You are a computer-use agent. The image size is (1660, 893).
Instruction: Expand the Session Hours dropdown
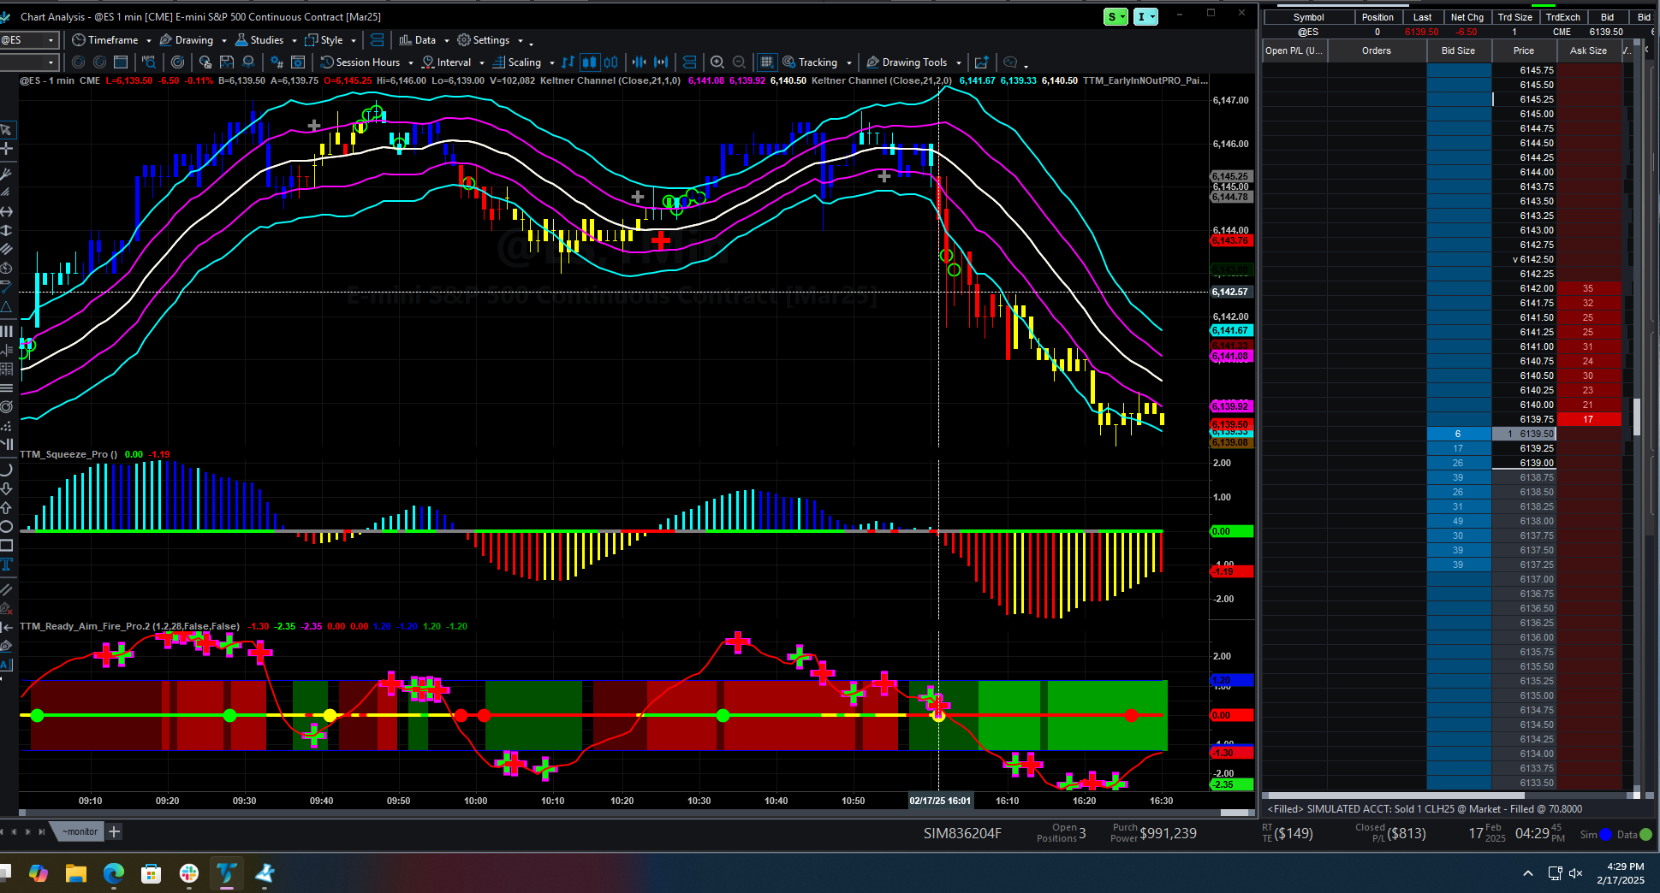tap(411, 62)
